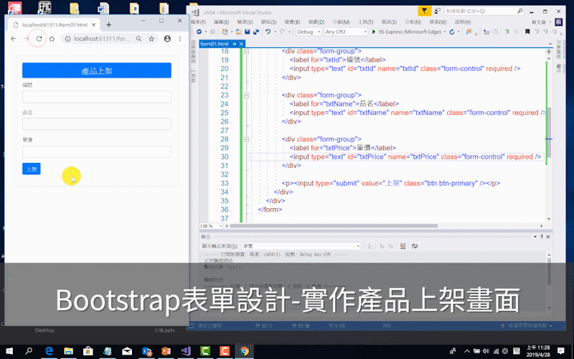Click the Undo icon in Visual Studio
Screen dimensions: 574x359
(x=268, y=32)
